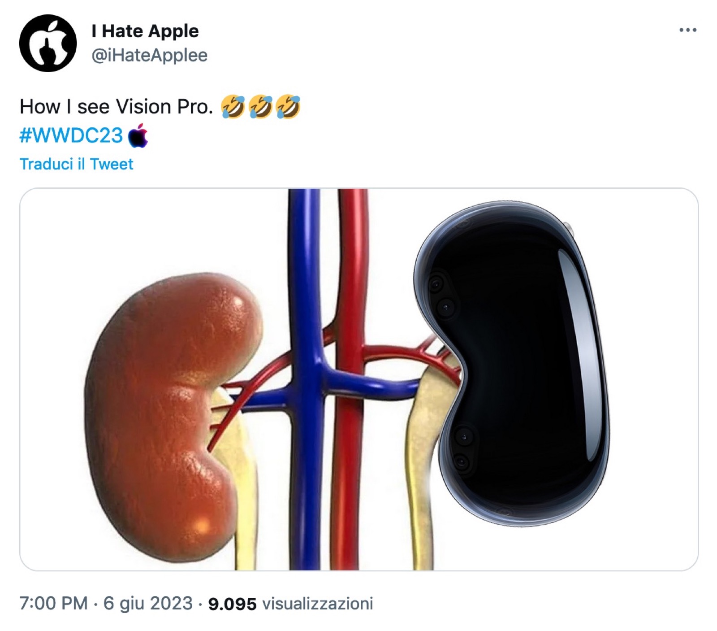Screen dimensions: 717x631
Task: Open the I Hate Apple profile avatar
Action: tap(48, 44)
